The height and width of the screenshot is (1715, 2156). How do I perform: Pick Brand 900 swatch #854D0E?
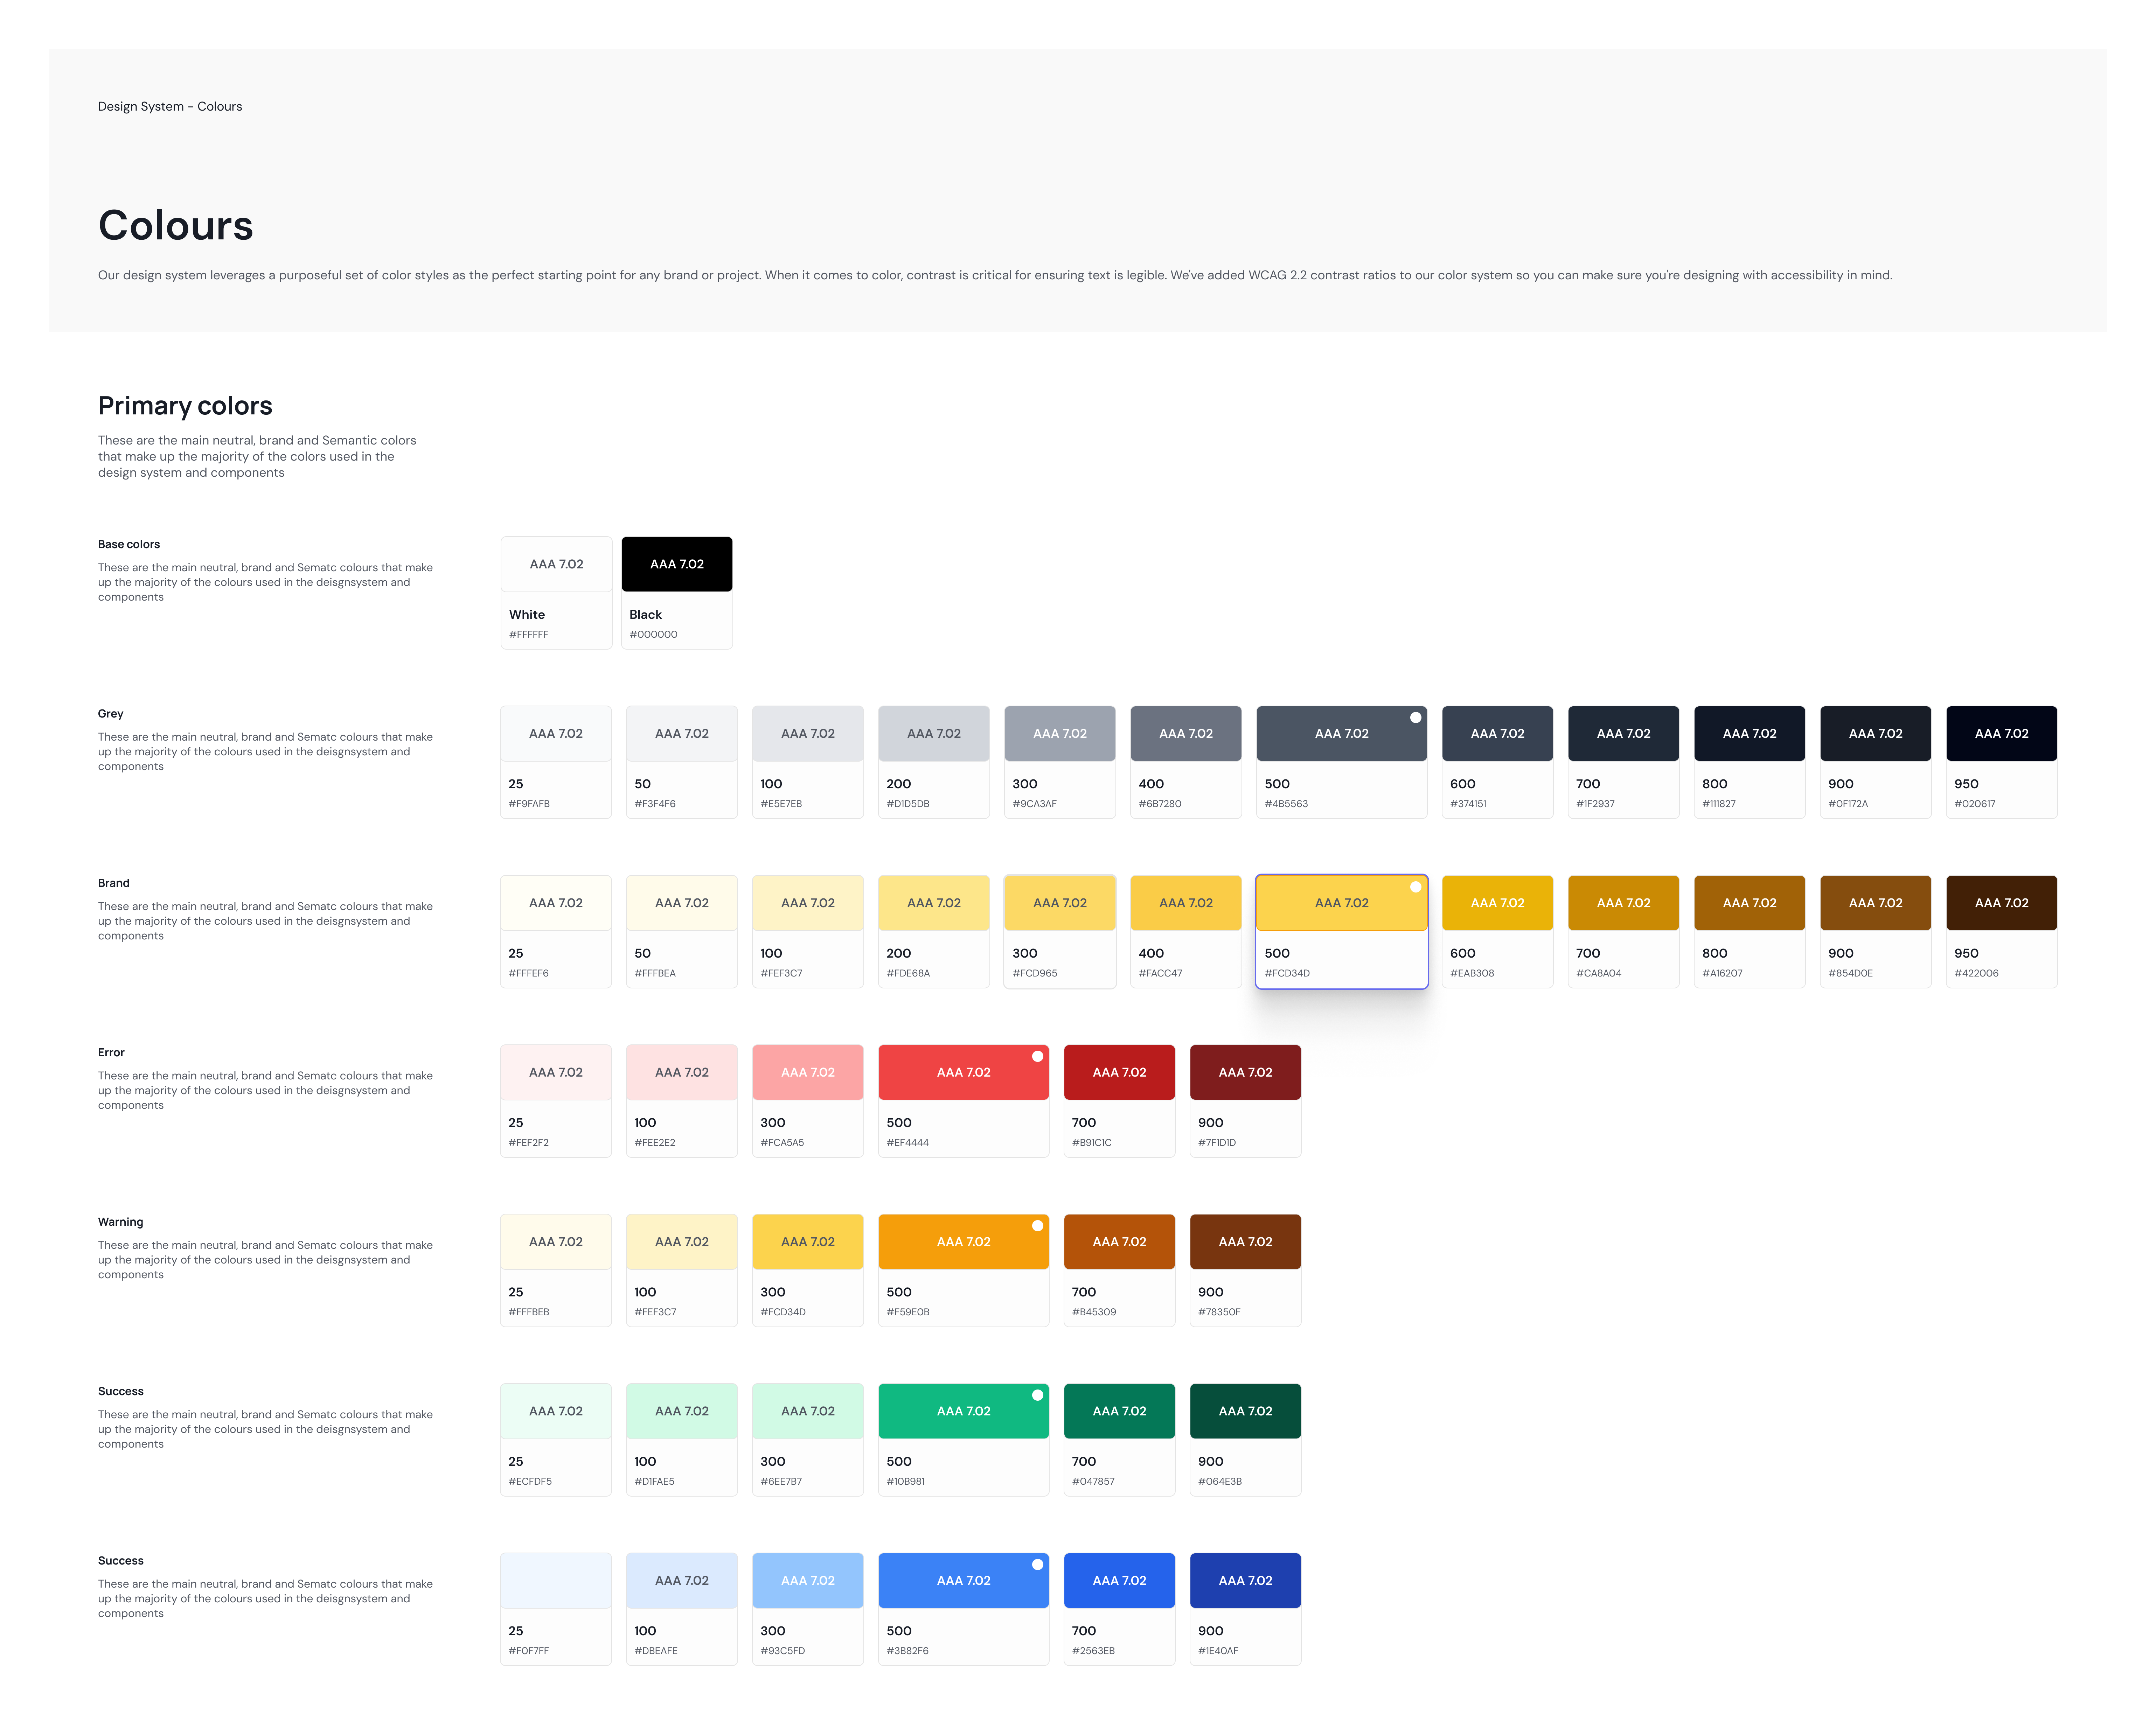point(1876,931)
